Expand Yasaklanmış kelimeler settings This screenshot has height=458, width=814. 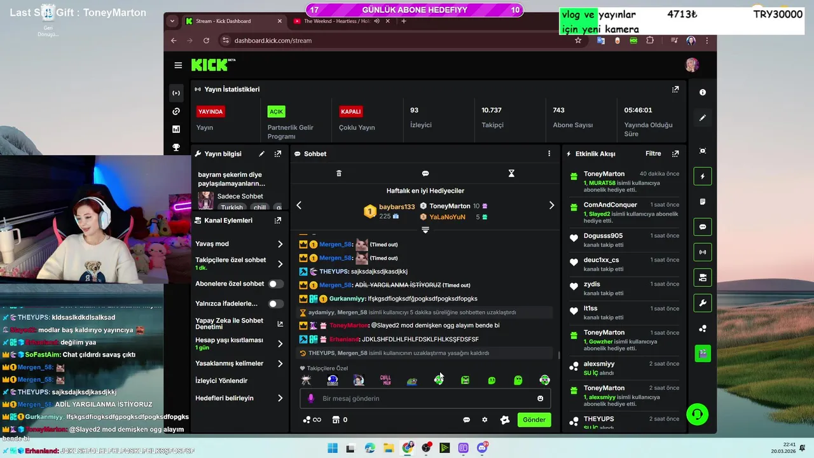280,364
